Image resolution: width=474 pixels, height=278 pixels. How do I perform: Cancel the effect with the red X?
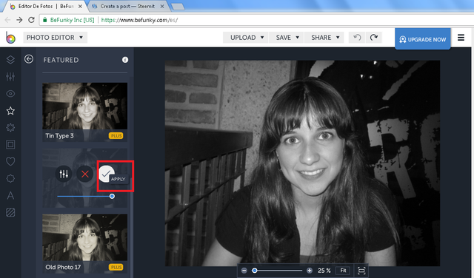click(x=85, y=174)
